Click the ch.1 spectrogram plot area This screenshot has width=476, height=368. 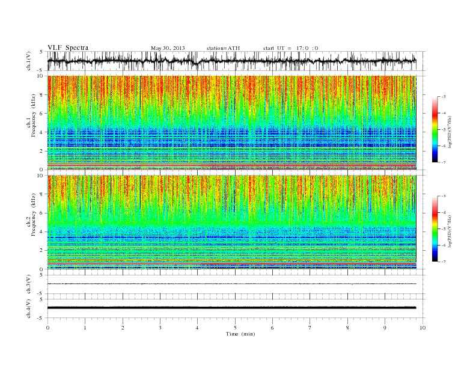point(232,123)
